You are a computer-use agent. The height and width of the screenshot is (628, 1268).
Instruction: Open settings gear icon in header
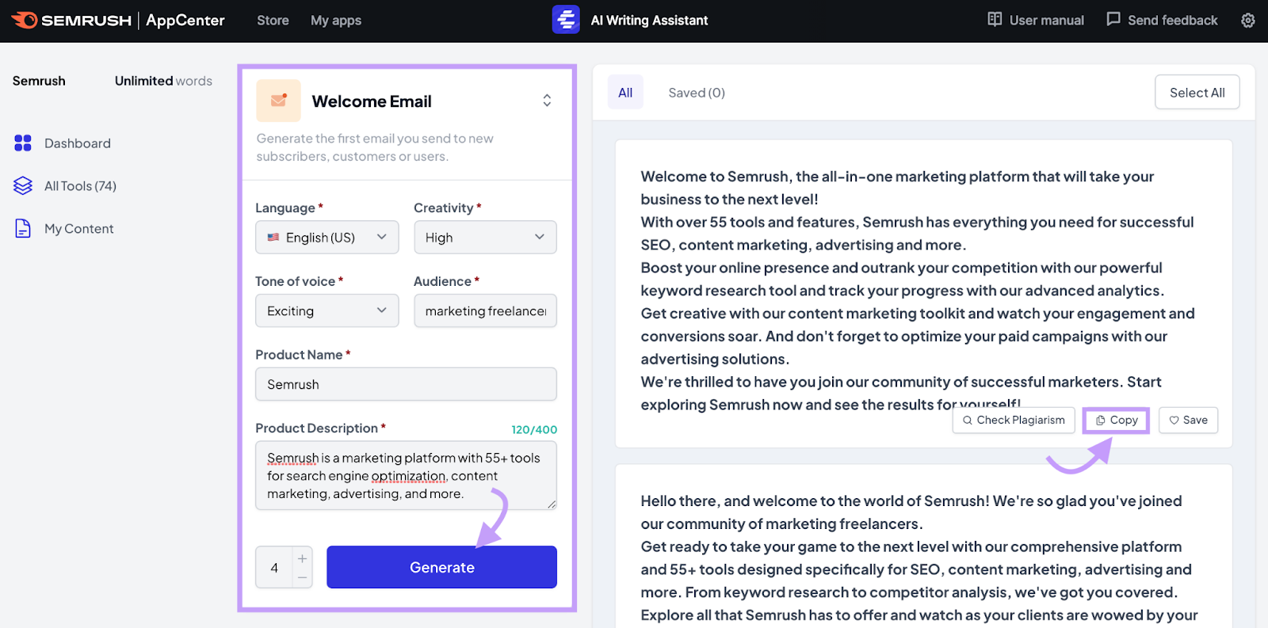coord(1247,21)
